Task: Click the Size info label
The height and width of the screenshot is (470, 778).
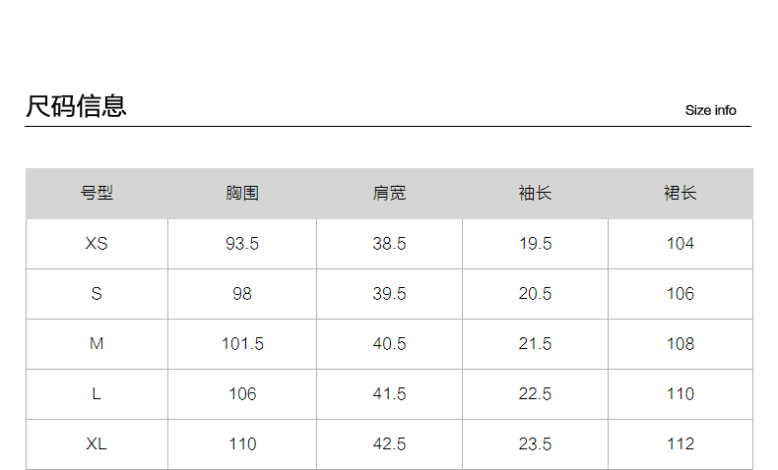Action: coord(710,110)
